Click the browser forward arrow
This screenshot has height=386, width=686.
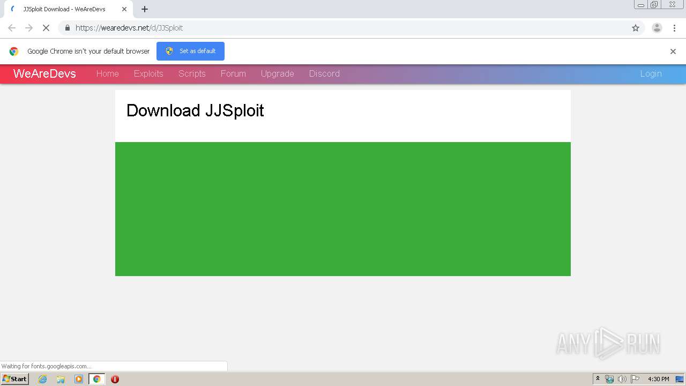pos(29,28)
